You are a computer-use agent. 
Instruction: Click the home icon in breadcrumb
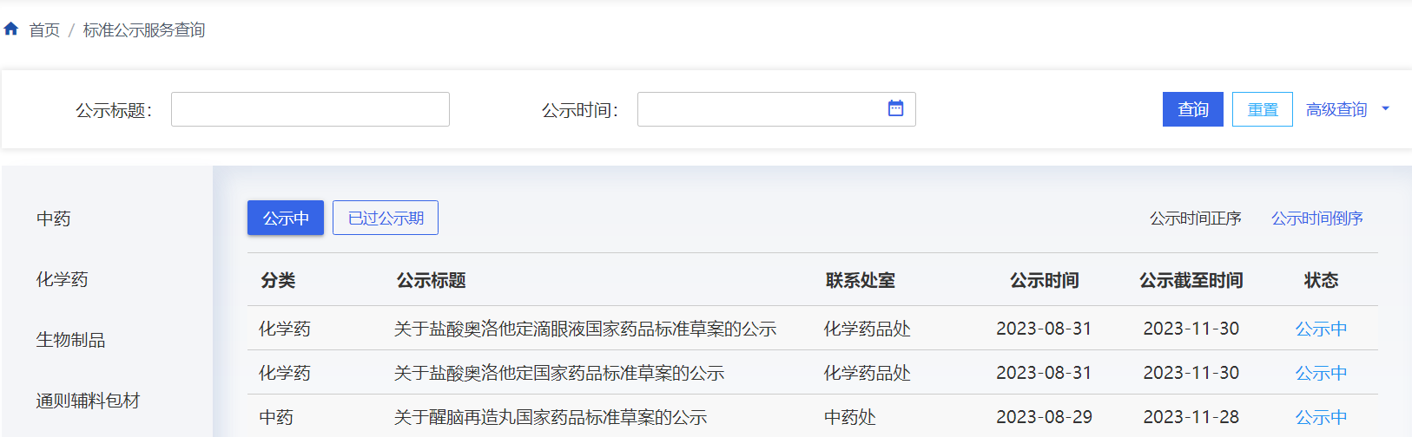pyautogui.click(x=11, y=29)
